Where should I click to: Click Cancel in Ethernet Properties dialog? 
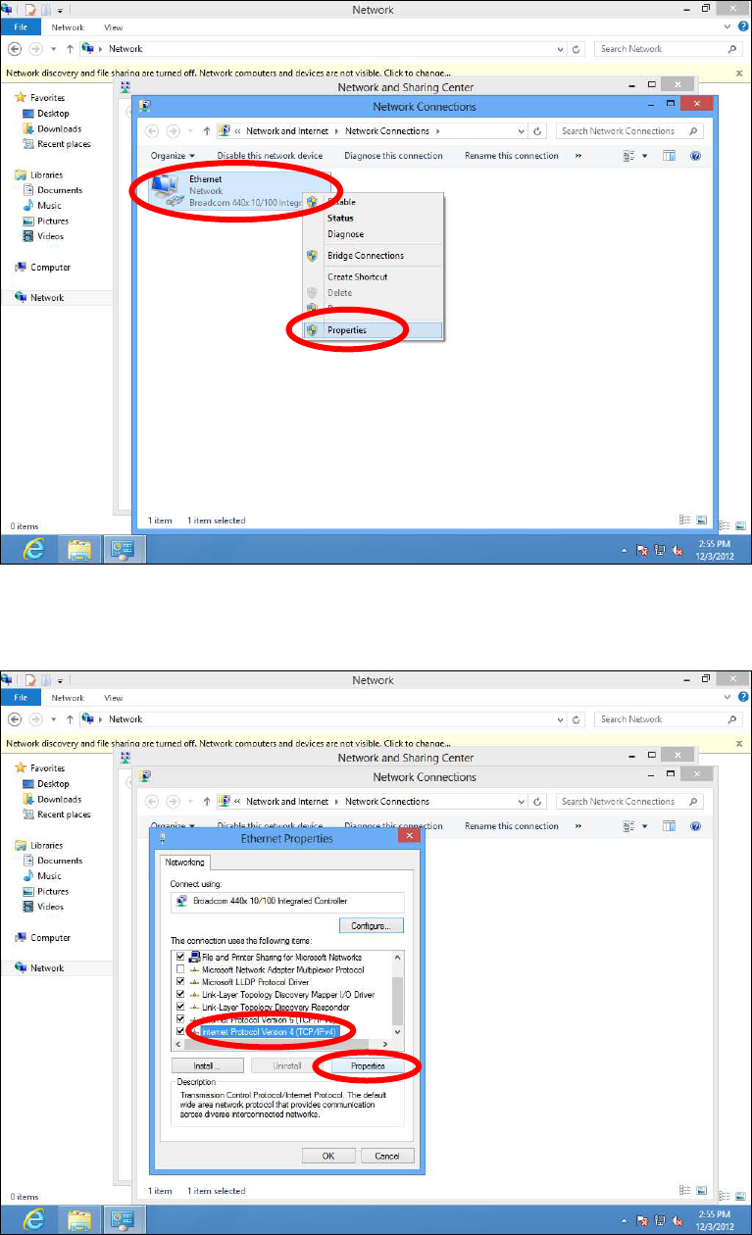[387, 1156]
